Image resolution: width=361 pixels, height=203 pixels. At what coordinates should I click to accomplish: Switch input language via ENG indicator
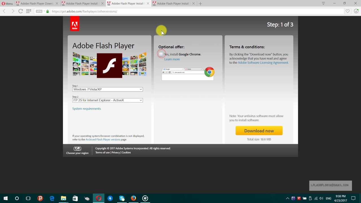(329, 198)
